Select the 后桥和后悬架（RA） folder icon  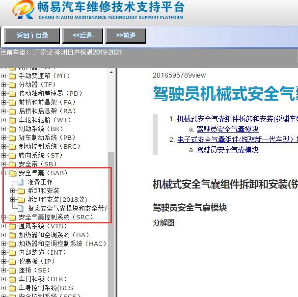point(12,111)
